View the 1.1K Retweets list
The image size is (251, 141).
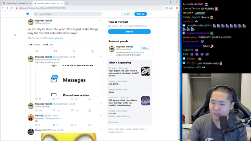(34, 45)
